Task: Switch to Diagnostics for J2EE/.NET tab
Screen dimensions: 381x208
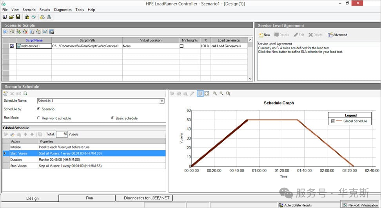Action: point(144,198)
